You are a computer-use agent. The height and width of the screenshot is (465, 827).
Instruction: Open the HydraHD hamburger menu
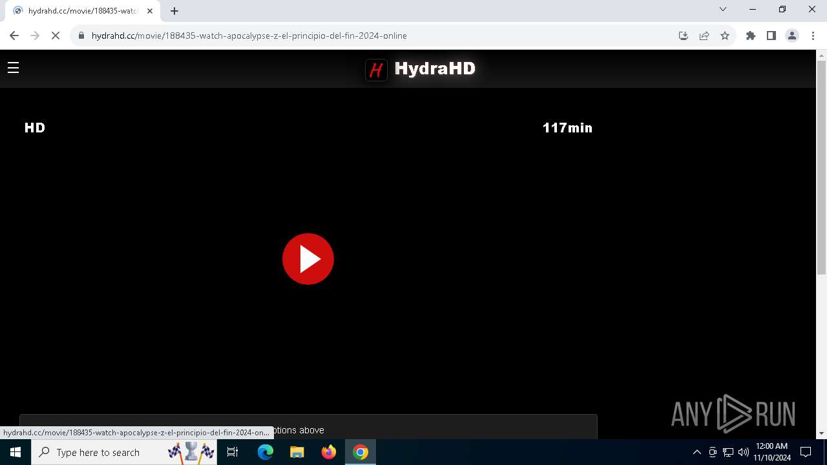(13, 68)
